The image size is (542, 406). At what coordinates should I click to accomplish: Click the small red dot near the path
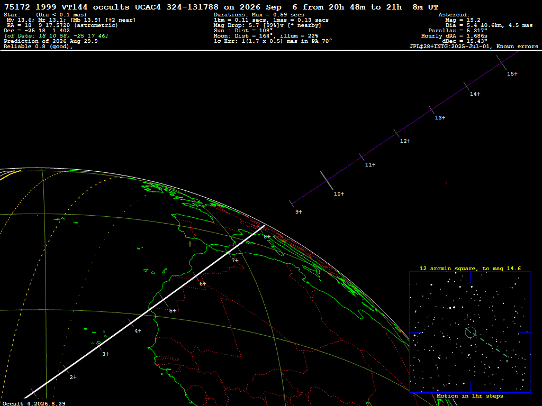click(446, 183)
